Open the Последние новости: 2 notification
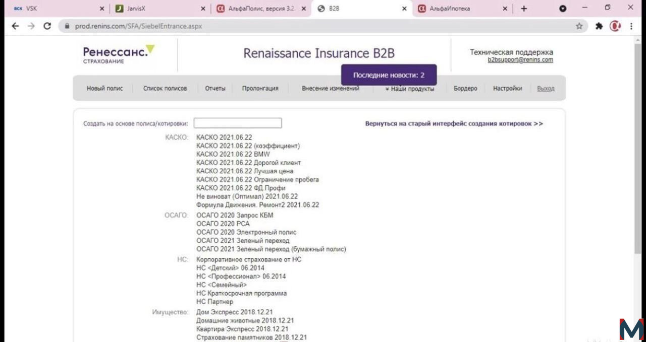Image resolution: width=646 pixels, height=342 pixels. click(x=389, y=75)
